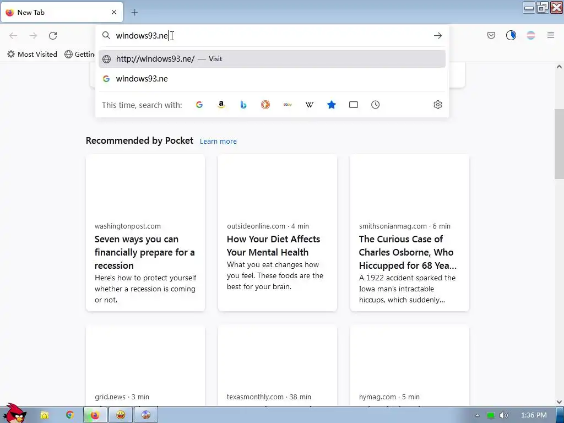
Task: Open the 'Seven ways you can financially prepare' article
Action: tap(145, 233)
